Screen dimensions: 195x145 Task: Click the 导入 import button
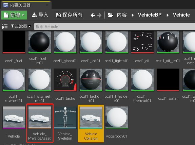(x=40, y=15)
